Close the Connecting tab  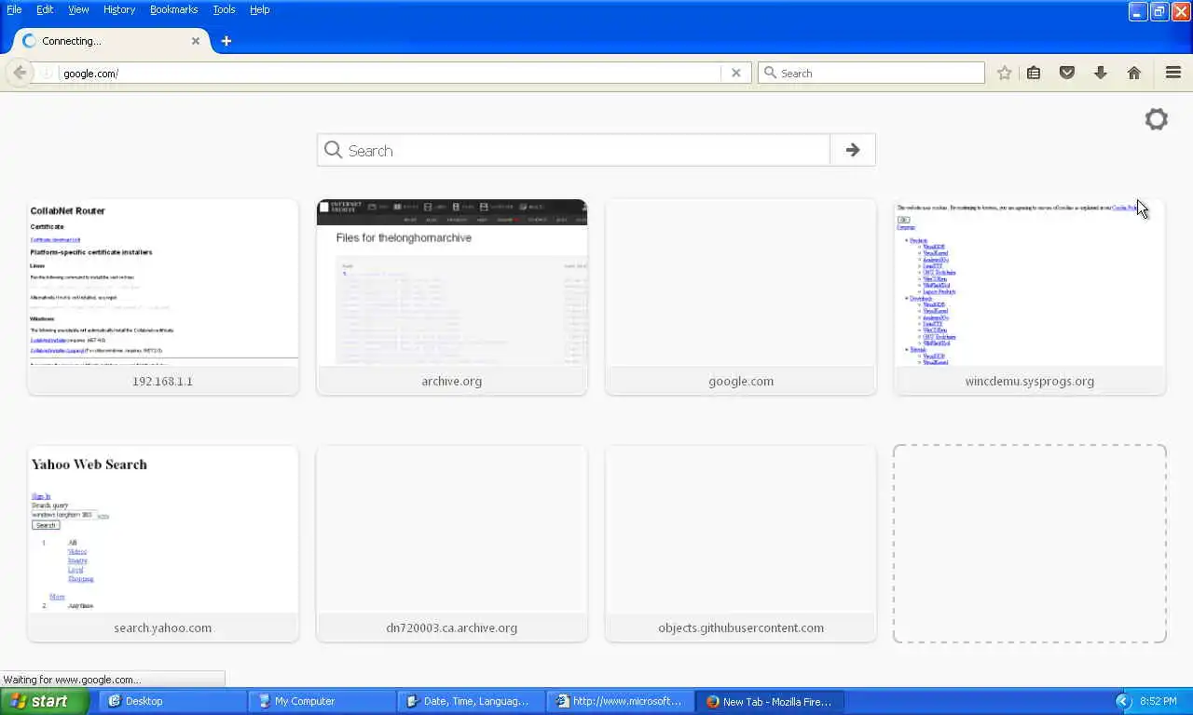(196, 41)
